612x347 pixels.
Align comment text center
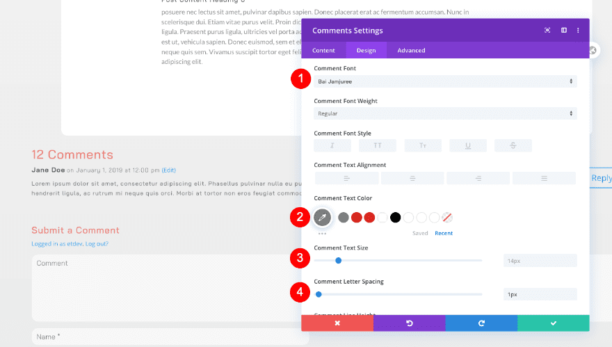412,179
